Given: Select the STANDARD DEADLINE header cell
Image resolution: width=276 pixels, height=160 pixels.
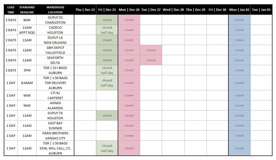Looking at the screenshot, I should coord(27,10).
